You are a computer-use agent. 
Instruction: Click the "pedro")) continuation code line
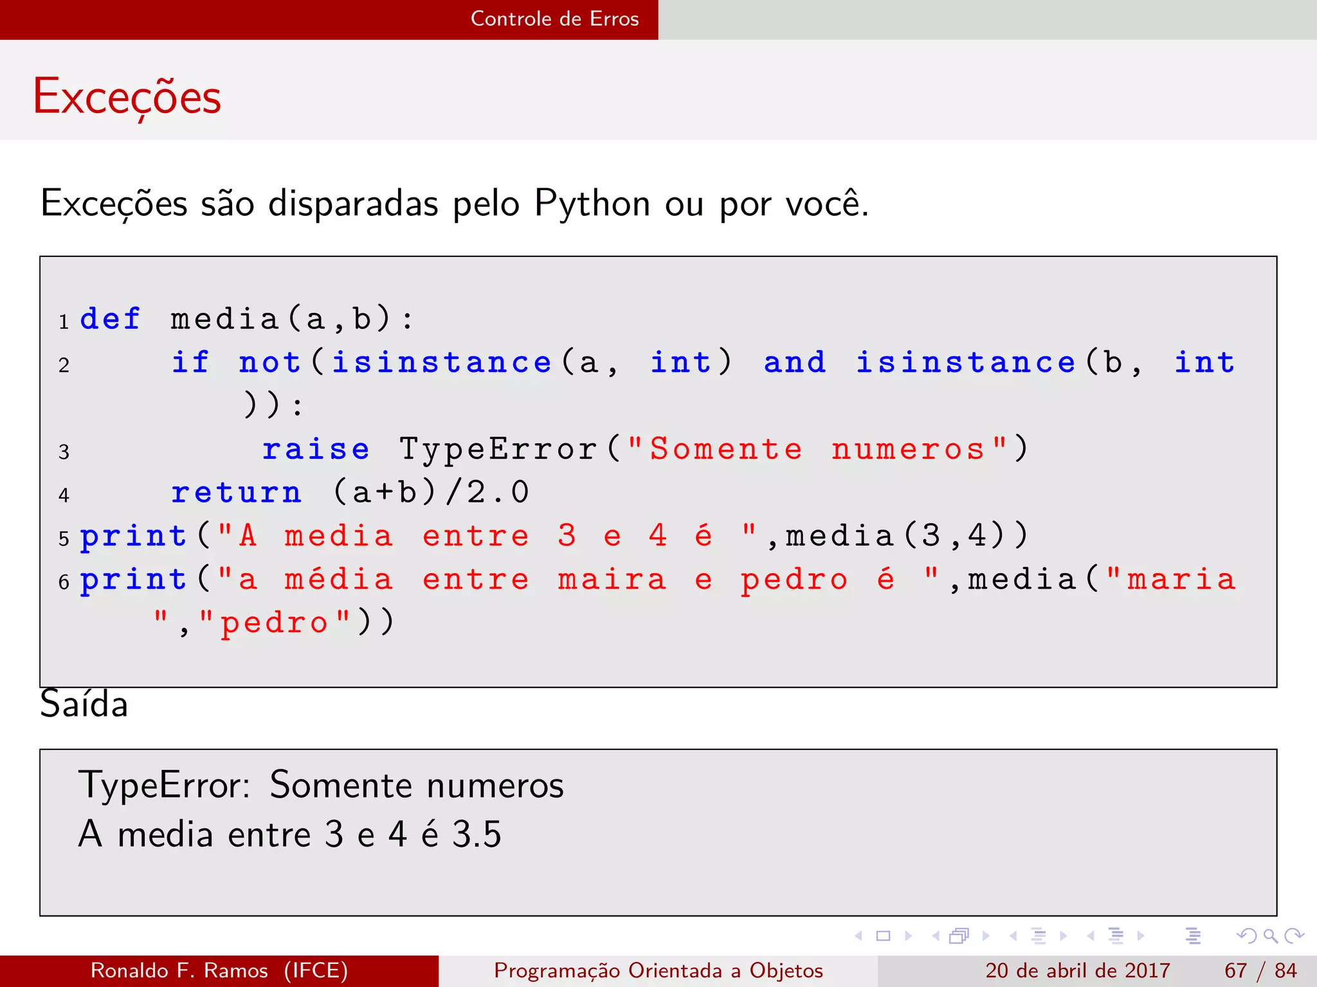tap(274, 622)
